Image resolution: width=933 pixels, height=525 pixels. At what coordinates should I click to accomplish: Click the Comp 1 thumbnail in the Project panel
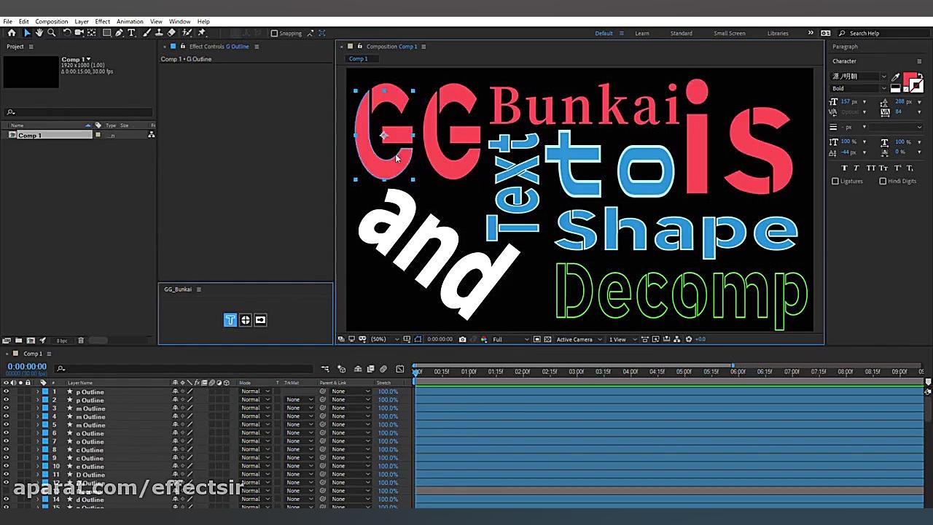click(31, 71)
